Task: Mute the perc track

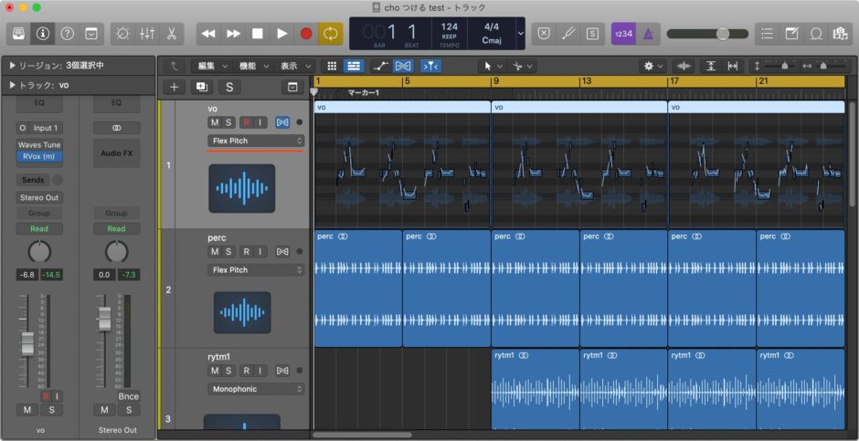Action: (215, 252)
